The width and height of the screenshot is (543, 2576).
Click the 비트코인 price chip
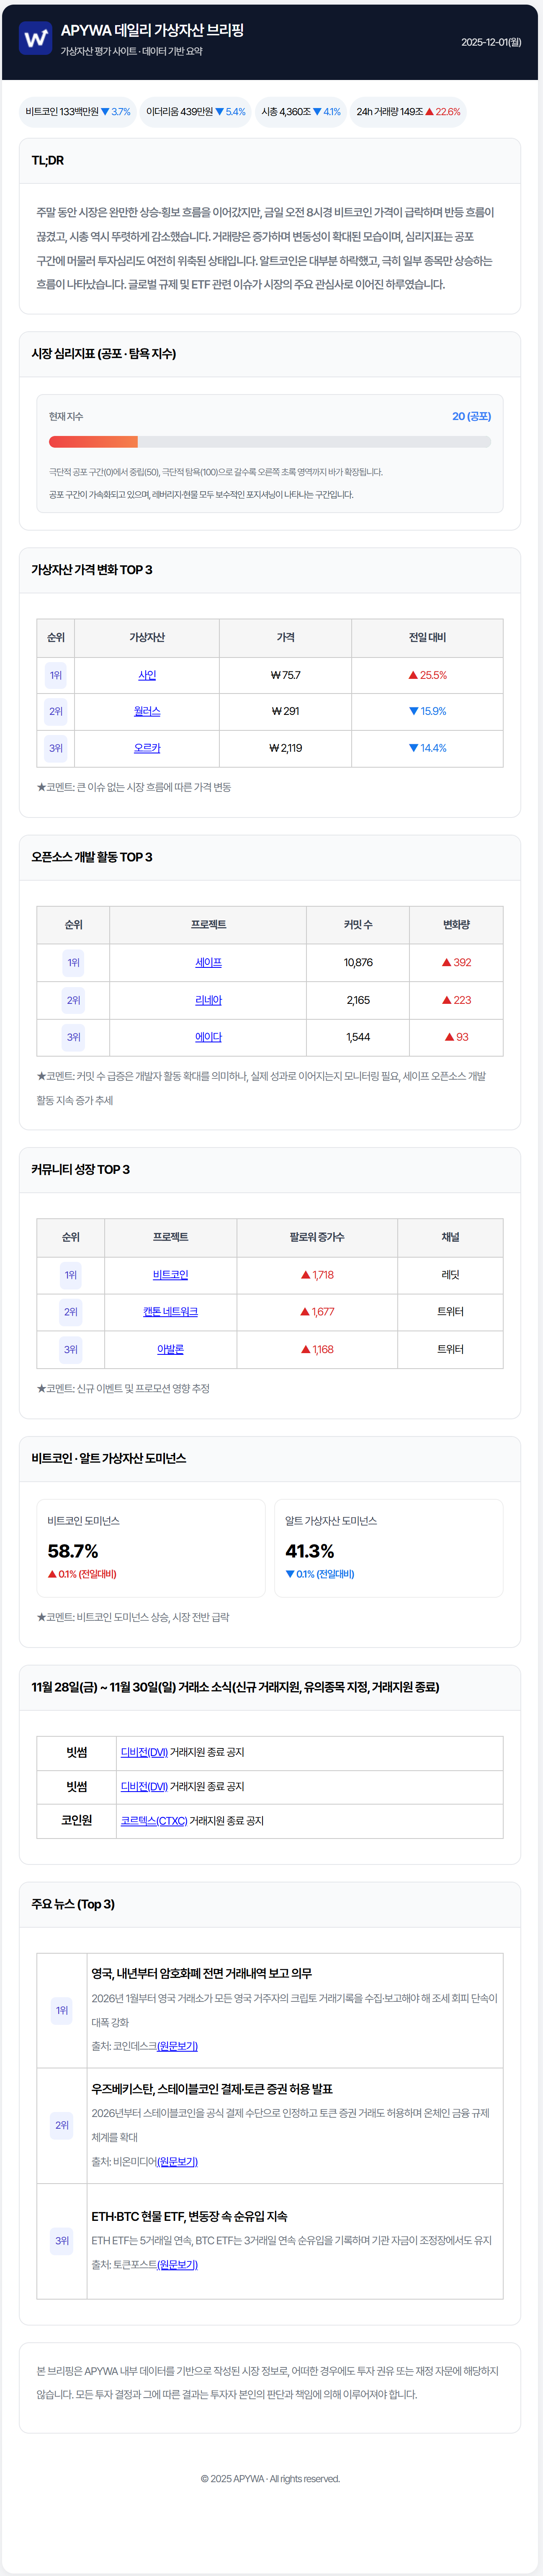[x=78, y=112]
